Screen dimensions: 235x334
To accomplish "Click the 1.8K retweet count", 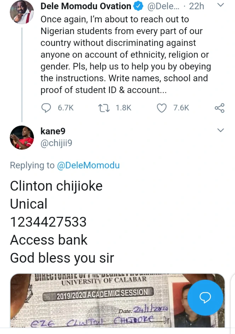I will (124, 108).
